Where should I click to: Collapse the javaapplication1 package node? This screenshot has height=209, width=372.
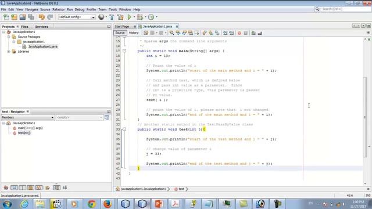coord(14,42)
